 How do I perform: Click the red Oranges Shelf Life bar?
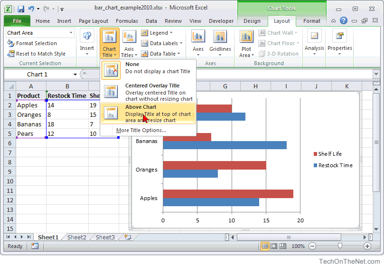pyautogui.click(x=215, y=165)
